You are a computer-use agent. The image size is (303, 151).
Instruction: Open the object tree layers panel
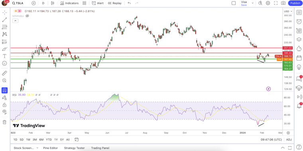pyautogui.click(x=299, y=40)
